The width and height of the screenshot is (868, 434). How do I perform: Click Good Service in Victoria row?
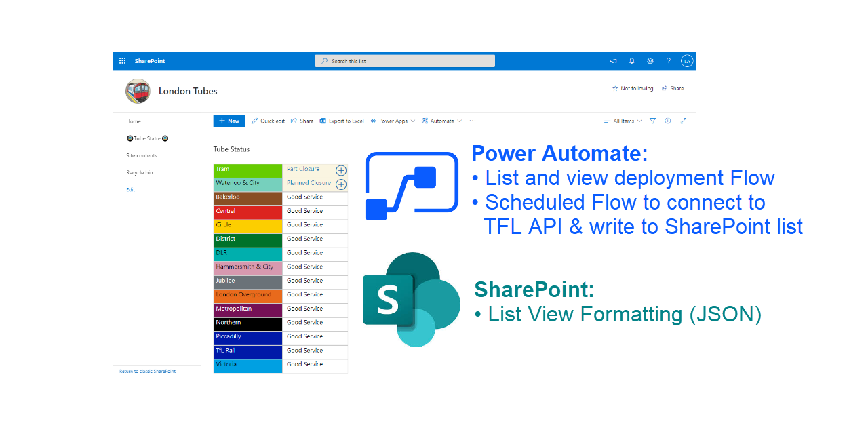304,364
